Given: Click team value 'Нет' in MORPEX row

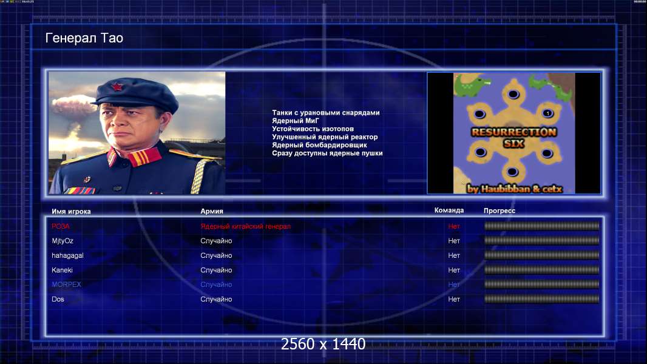Looking at the screenshot, I should click(x=454, y=285).
